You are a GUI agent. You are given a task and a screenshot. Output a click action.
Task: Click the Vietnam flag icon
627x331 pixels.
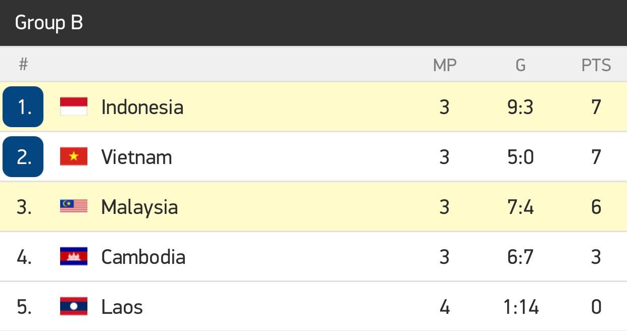coord(74,156)
